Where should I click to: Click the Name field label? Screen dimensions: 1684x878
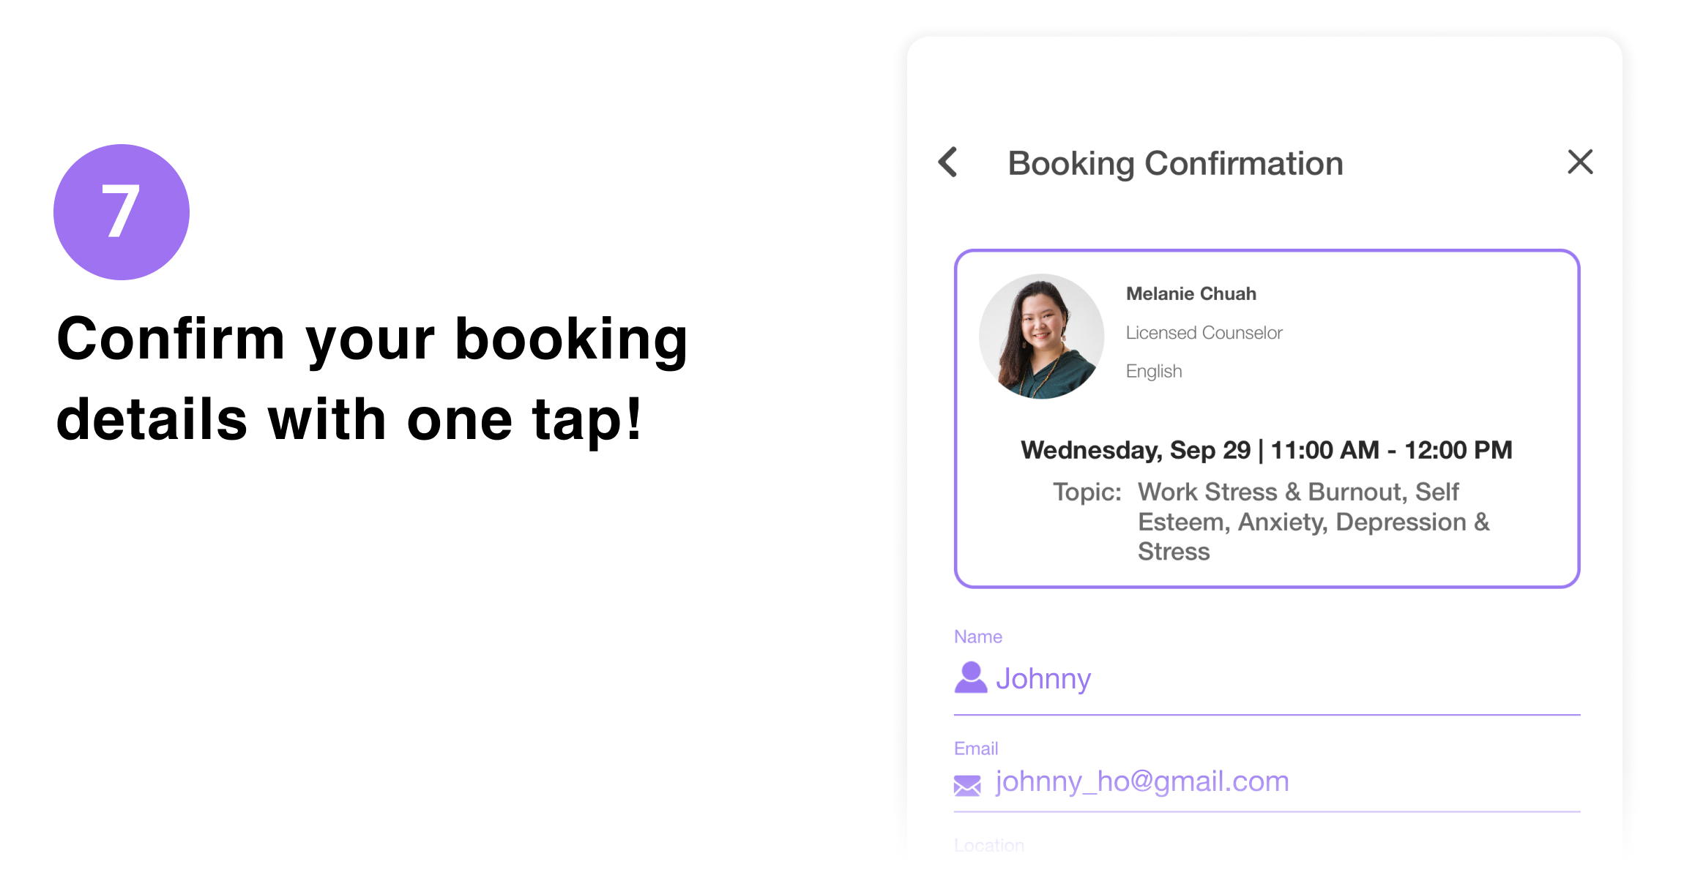coord(977,637)
